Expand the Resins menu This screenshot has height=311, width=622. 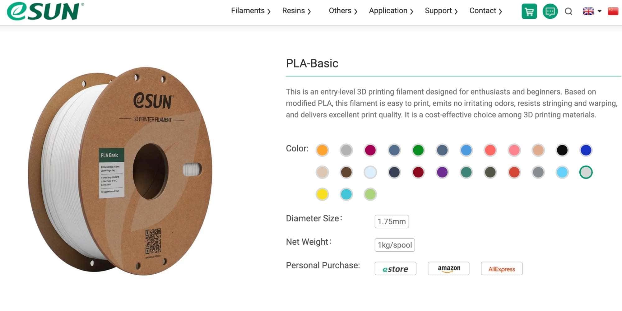point(296,11)
